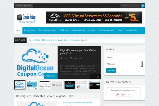Select the second slider thumbnail with blue webpage
Viewport: 159px width, 106px height.
[32, 85]
